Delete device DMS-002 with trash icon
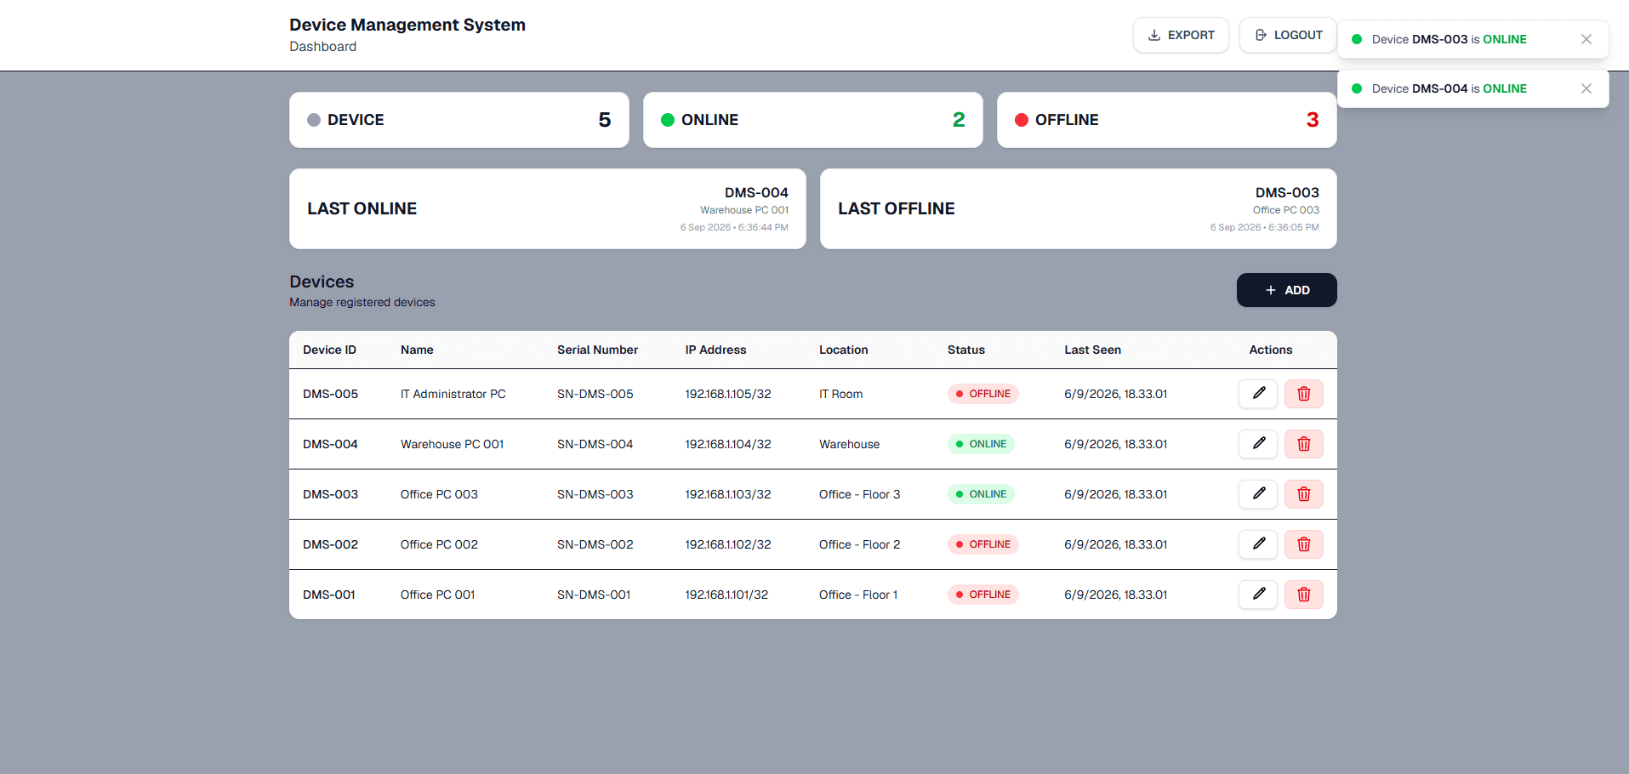Screen dimensions: 1629x774 click(1303, 544)
